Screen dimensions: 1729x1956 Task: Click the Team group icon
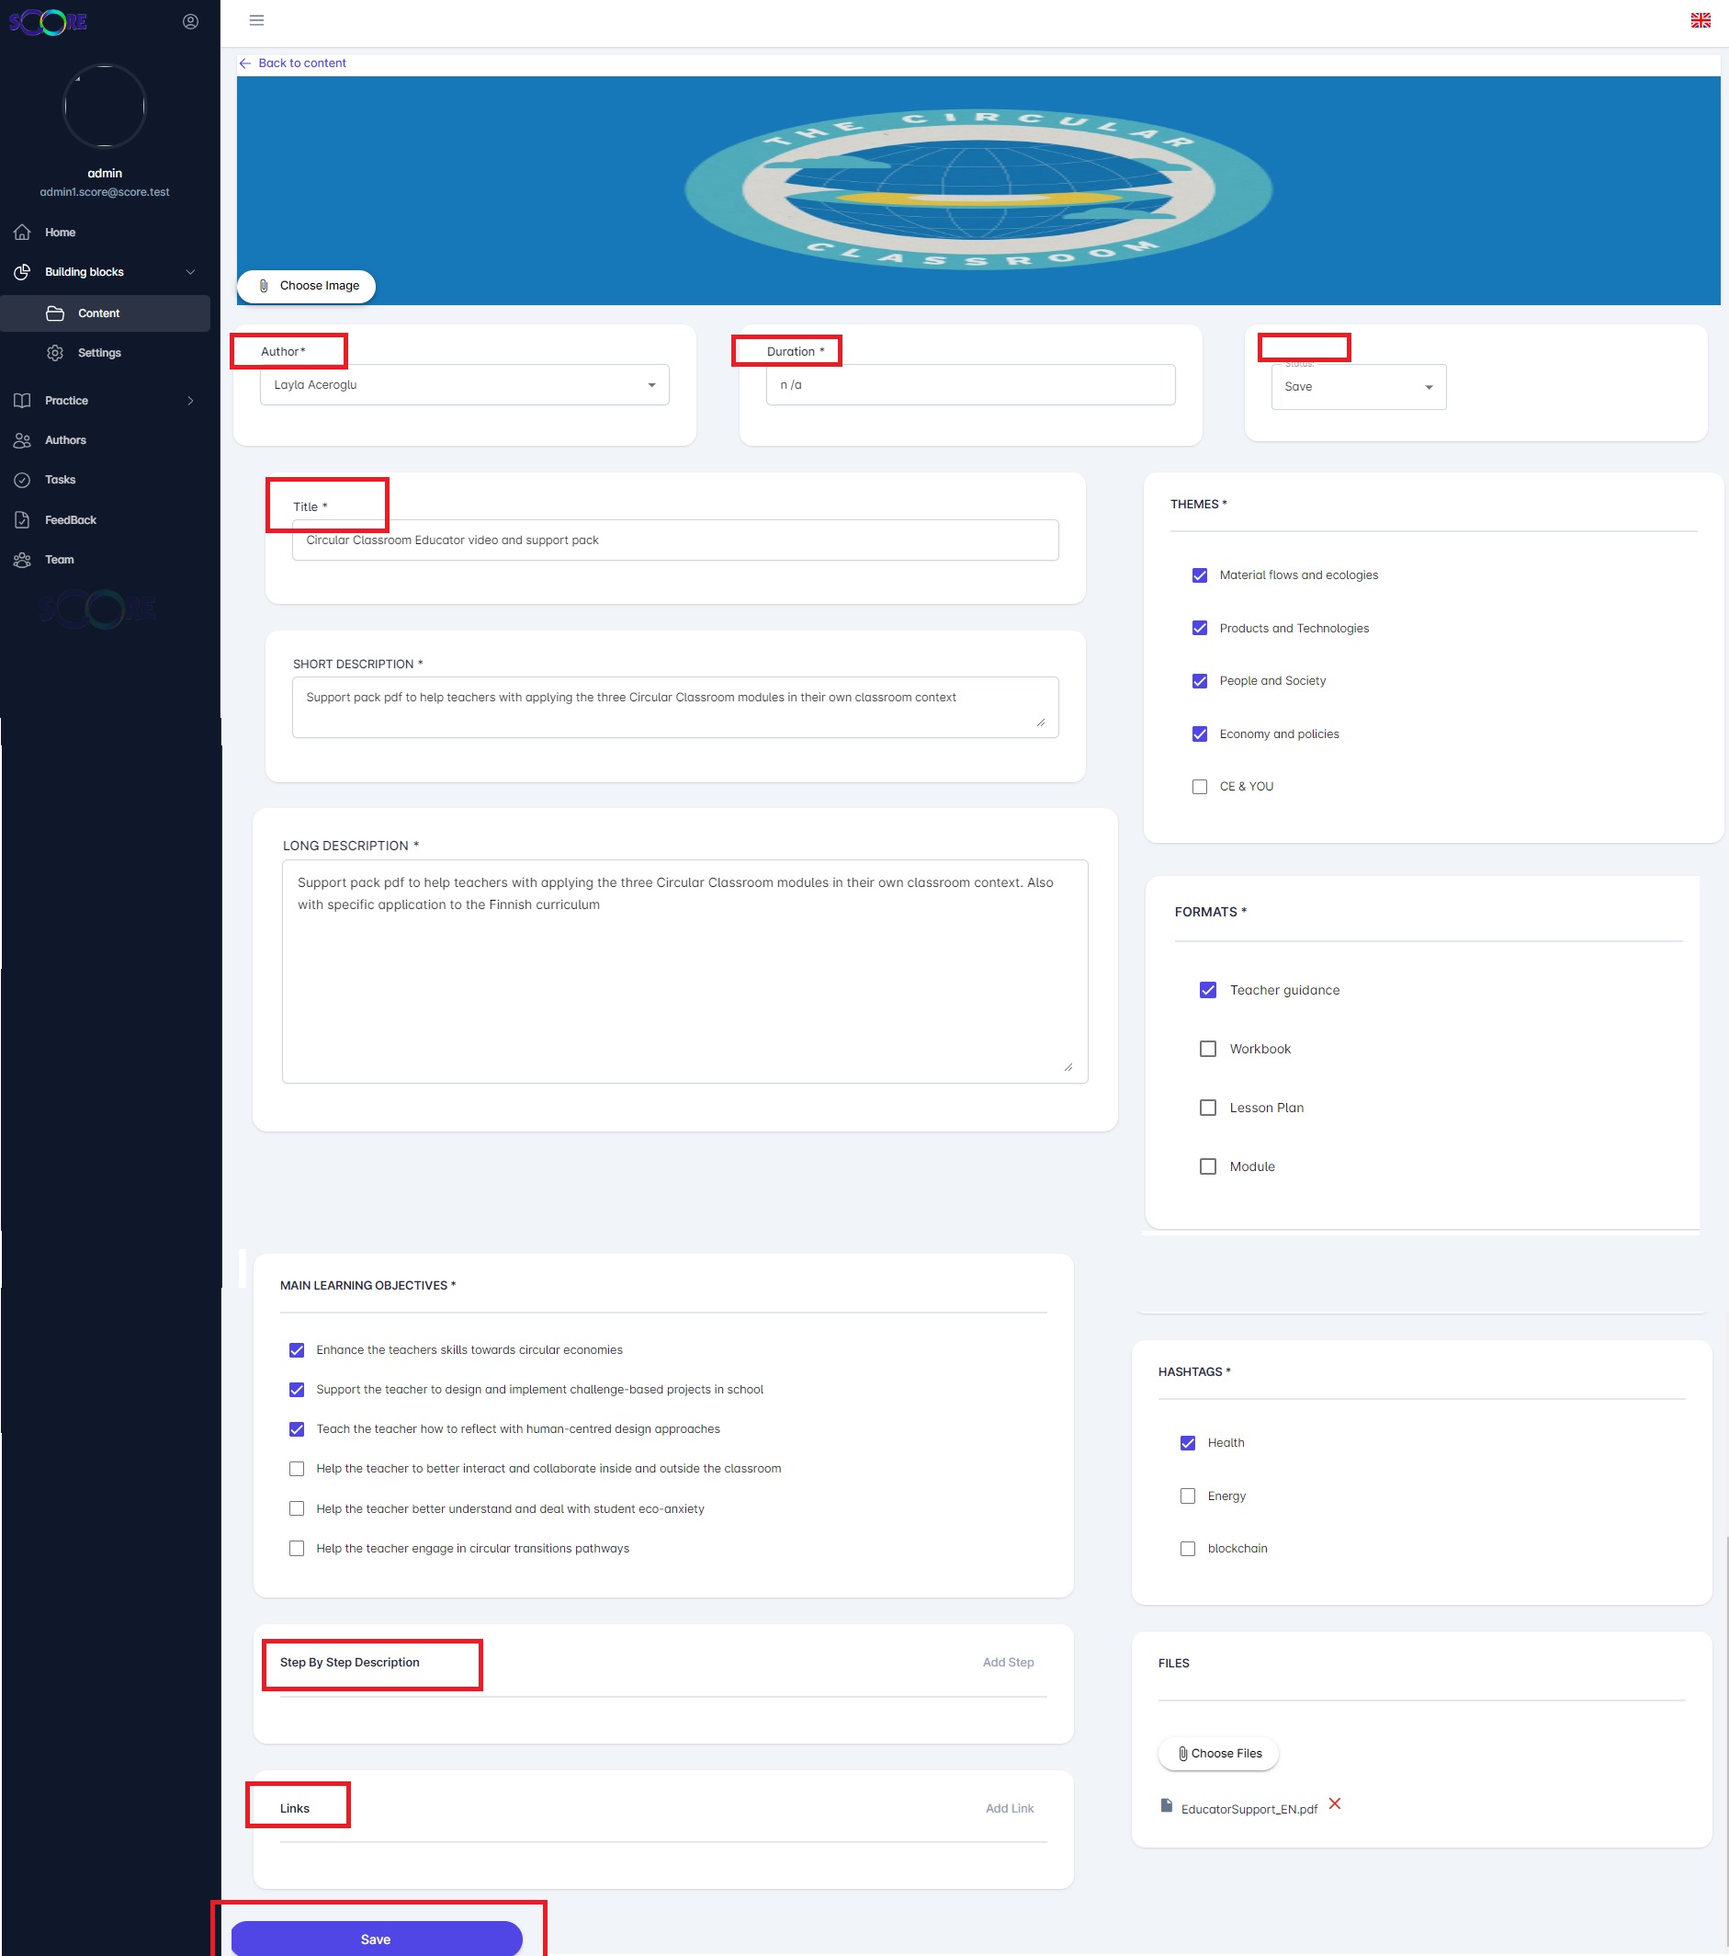pyautogui.click(x=22, y=560)
